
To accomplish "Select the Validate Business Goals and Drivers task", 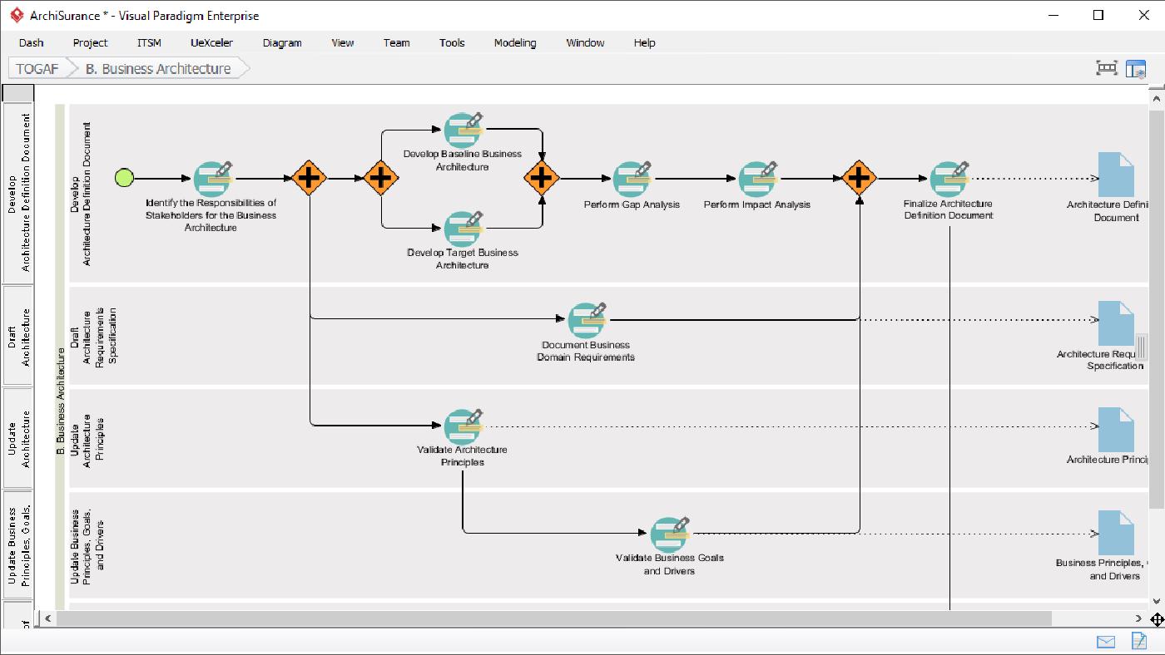I will (x=668, y=532).
